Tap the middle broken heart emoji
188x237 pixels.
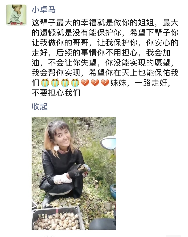coord(95,83)
